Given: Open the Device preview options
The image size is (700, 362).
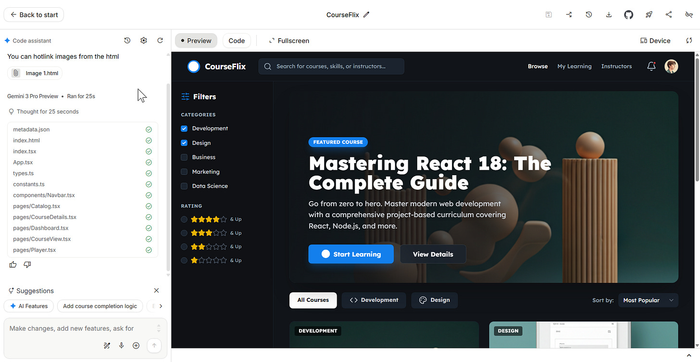Looking at the screenshot, I should [655, 40].
